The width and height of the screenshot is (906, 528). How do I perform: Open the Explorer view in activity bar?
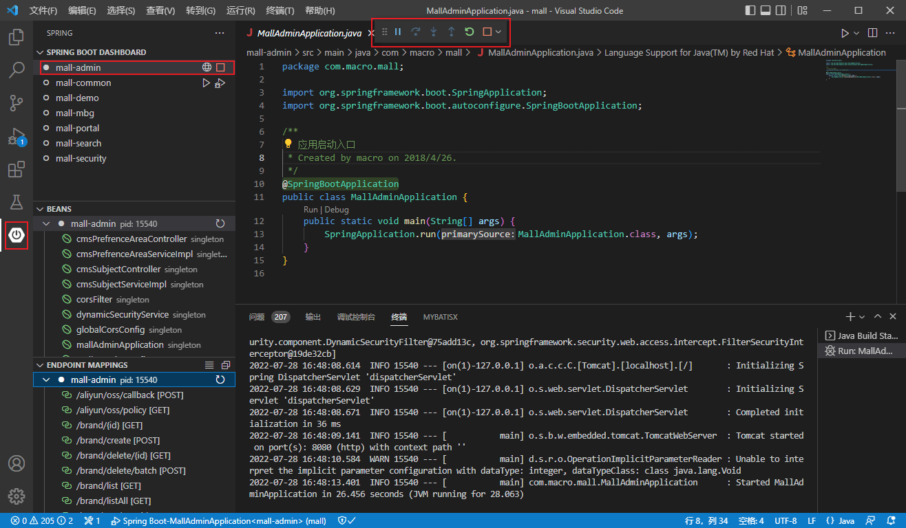[x=17, y=38]
